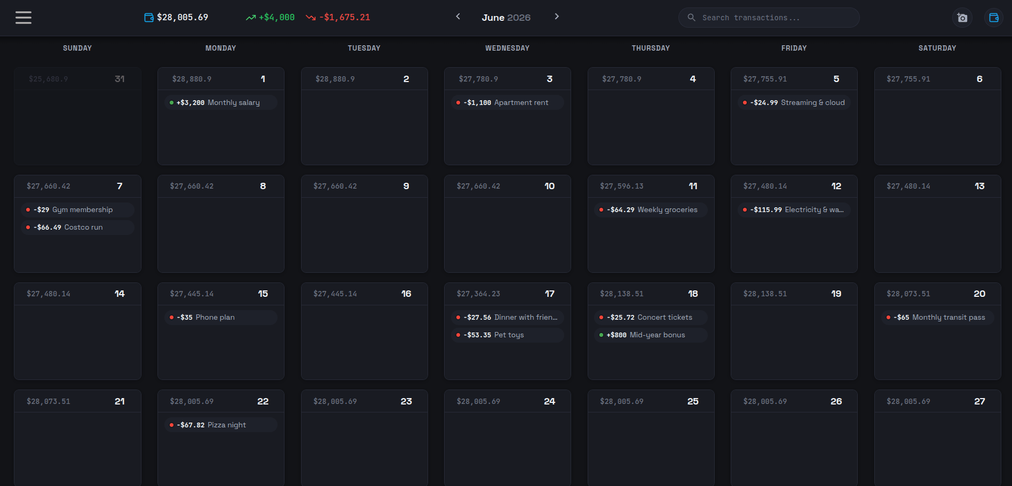Open the Apartment rent transaction
The image size is (1012, 486).
508,102
